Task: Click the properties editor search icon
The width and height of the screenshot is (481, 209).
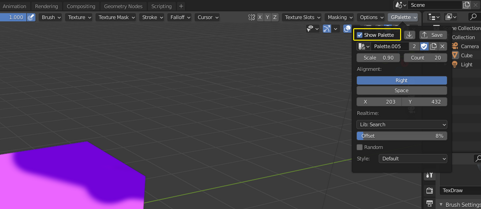Action: click(x=478, y=158)
